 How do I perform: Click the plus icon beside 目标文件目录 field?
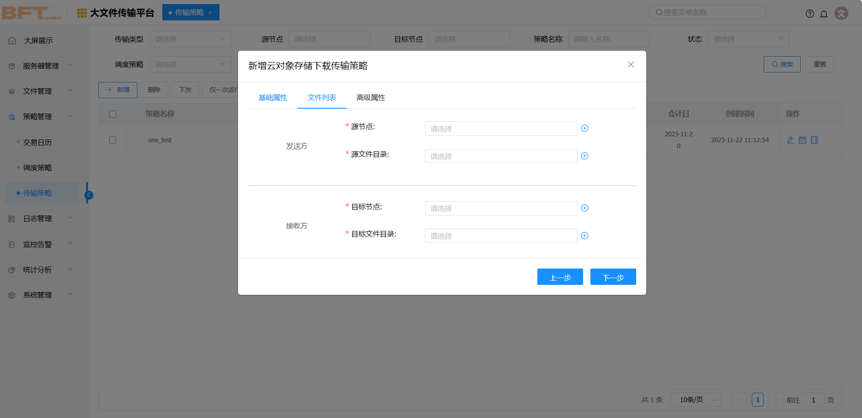584,236
